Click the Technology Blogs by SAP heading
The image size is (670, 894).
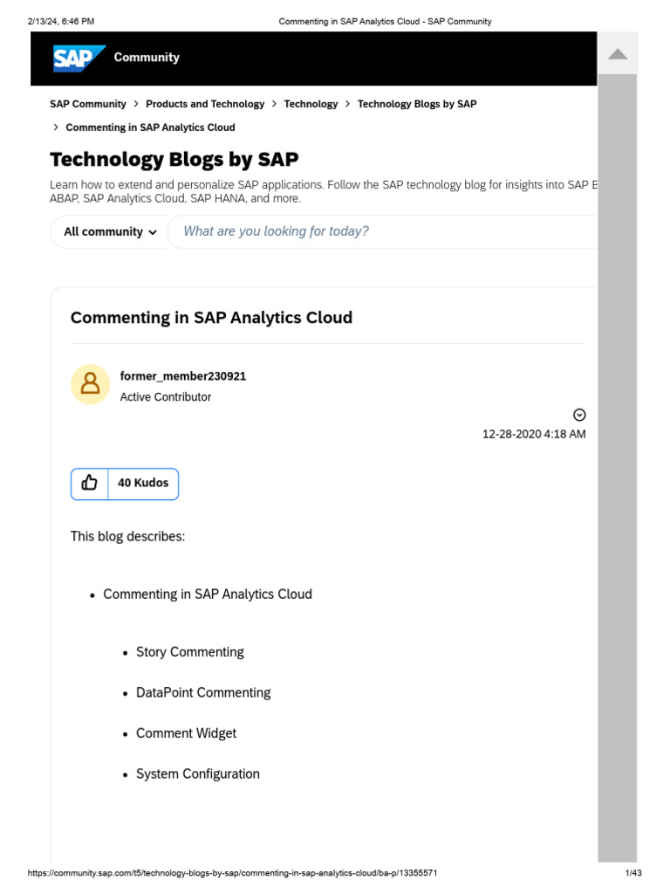[x=174, y=160]
